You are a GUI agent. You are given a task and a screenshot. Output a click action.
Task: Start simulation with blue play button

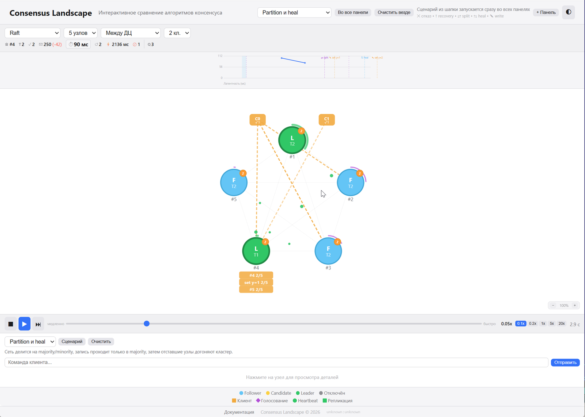[24, 324]
